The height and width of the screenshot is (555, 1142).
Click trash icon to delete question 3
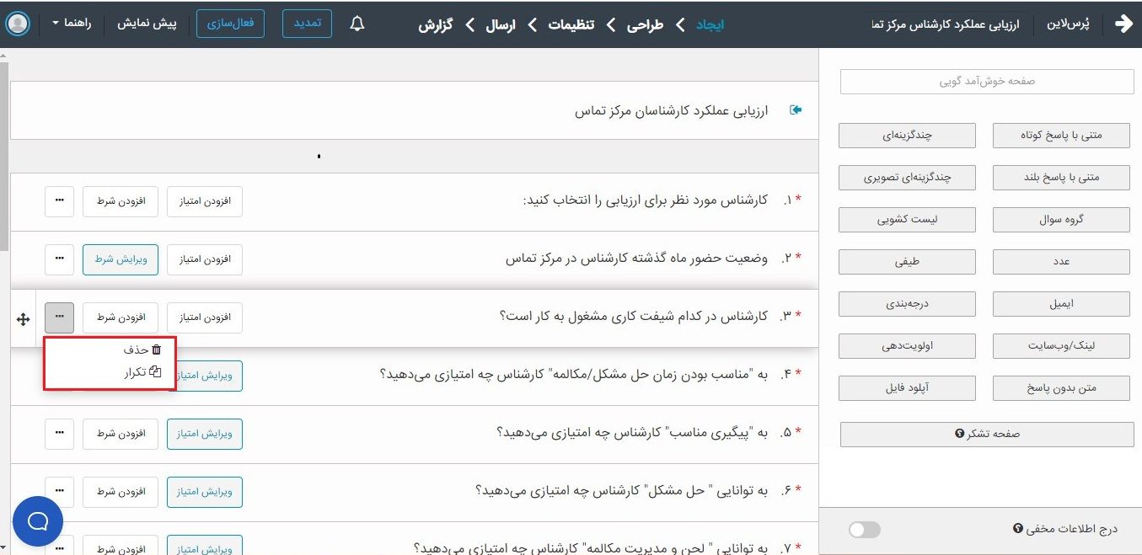point(156,350)
